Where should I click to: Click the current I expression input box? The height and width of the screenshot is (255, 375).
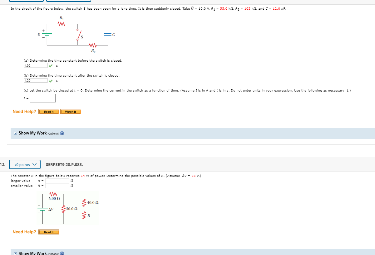tap(43, 98)
